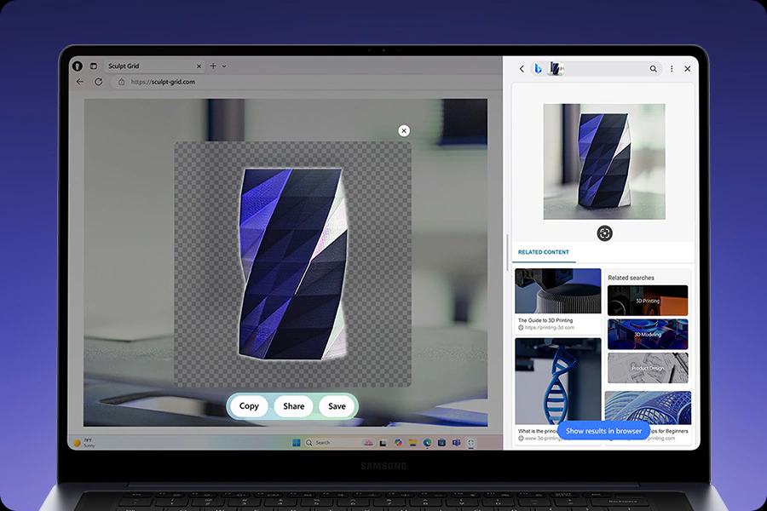Click the browser back arrow
The width and height of the screenshot is (767, 511).
click(80, 82)
